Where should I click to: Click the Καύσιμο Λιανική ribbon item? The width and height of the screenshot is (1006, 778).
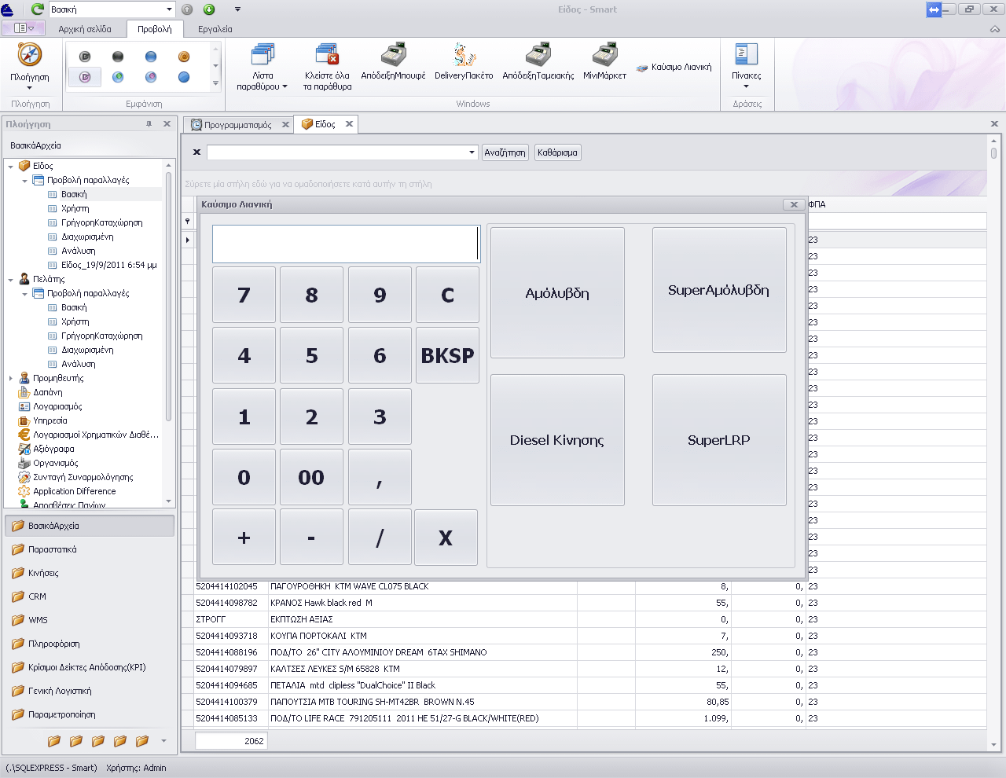click(674, 68)
